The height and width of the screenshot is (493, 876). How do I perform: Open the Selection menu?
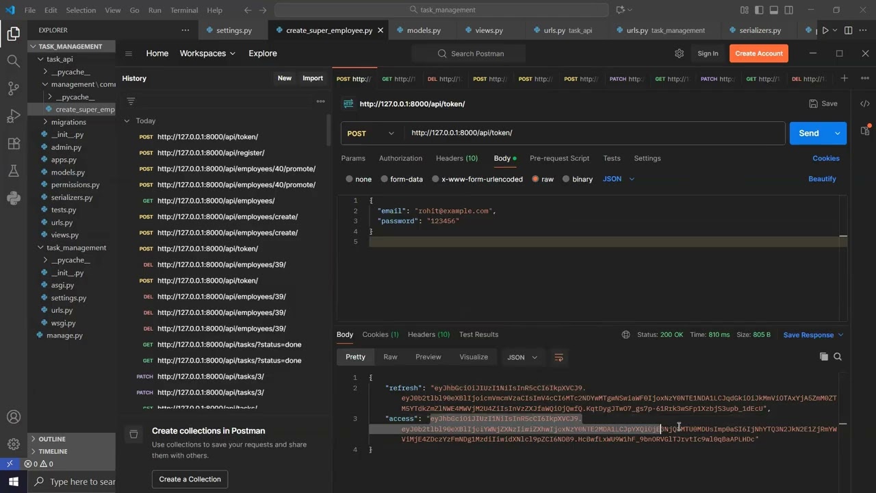81,10
